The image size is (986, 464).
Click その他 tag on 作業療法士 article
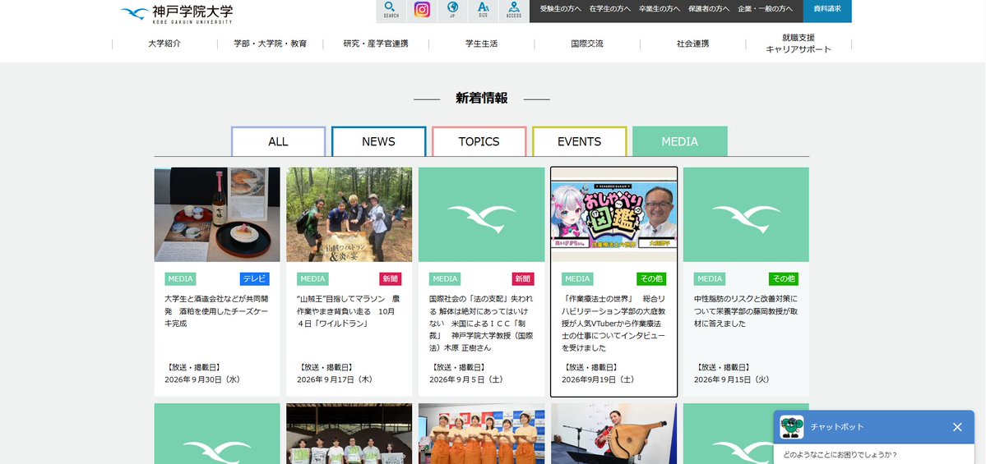click(x=650, y=278)
